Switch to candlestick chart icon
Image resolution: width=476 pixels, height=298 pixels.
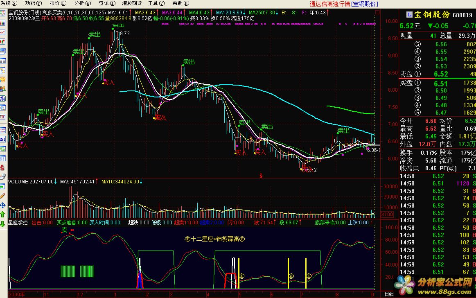tap(2, 42)
